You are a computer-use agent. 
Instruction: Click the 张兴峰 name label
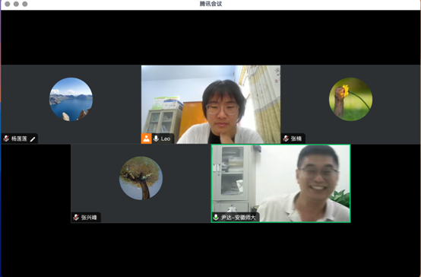click(89, 218)
